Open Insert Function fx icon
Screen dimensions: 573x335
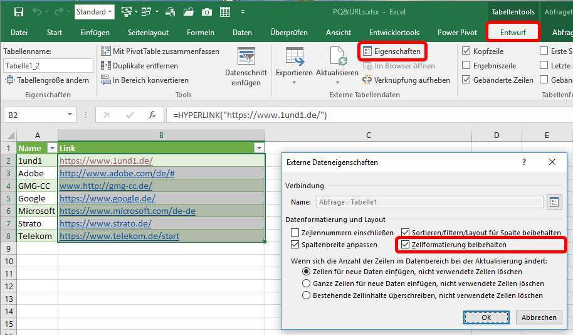(x=152, y=115)
